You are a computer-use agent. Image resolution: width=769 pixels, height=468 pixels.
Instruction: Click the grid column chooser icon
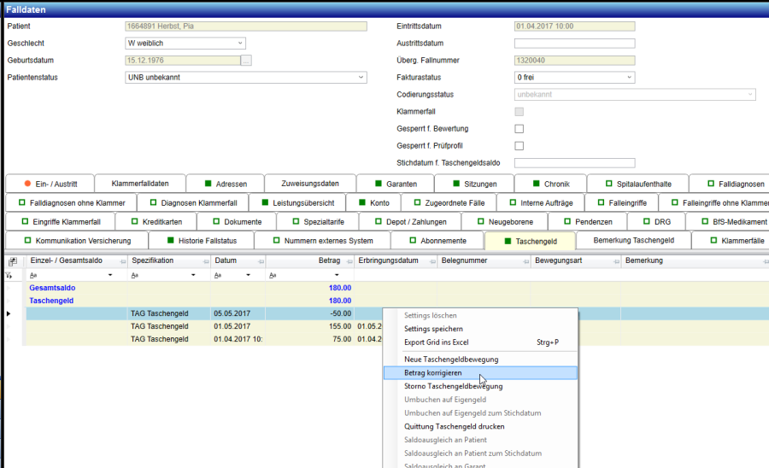point(13,260)
